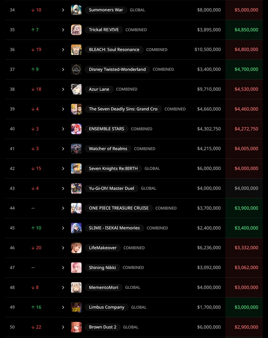This screenshot has height=338, width=268.
Task: Click the Summoners War game icon
Action: 76,10
